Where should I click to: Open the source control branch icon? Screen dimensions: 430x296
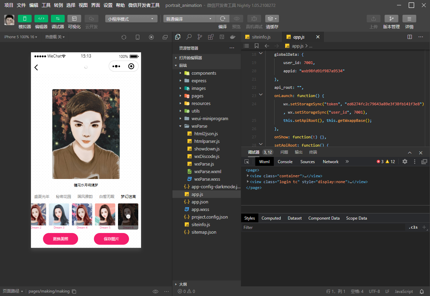(200, 37)
